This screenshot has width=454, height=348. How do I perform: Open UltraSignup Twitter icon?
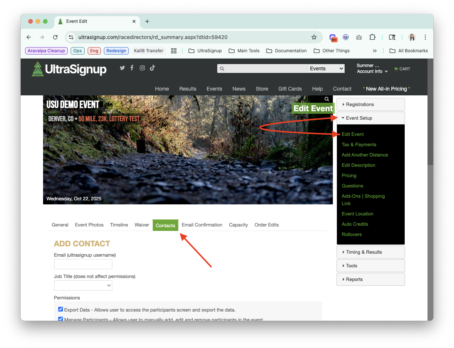[x=122, y=68]
